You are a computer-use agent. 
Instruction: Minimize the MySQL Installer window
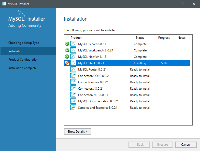[x=171, y=4]
